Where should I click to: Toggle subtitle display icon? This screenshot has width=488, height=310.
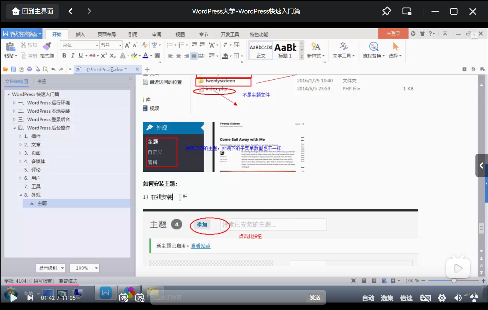pyautogui.click(x=426, y=298)
